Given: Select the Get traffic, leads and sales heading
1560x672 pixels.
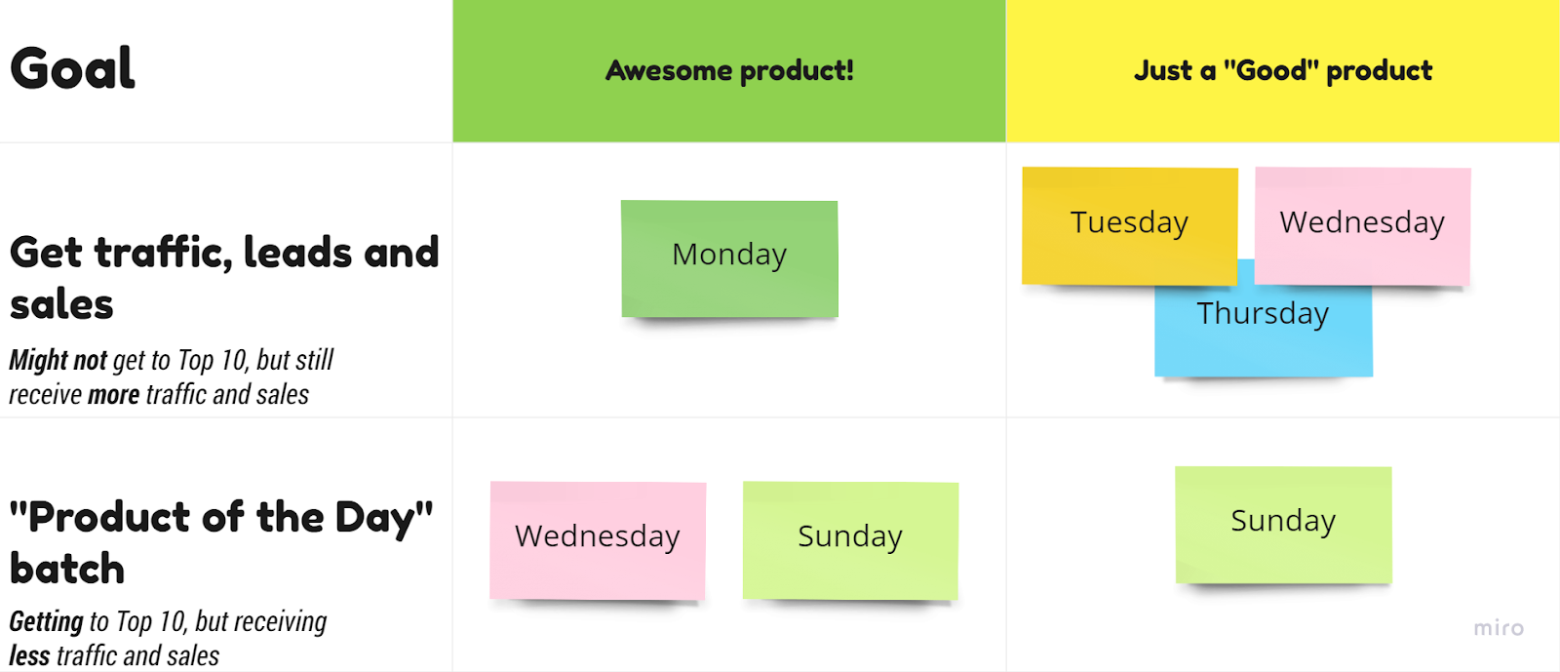Looking at the screenshot, I should point(224,278).
